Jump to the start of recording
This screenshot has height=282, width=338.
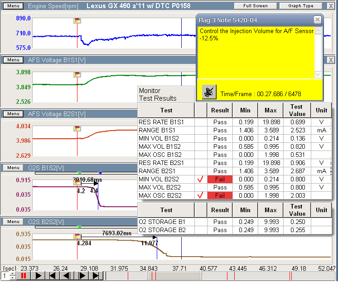pos(53,276)
